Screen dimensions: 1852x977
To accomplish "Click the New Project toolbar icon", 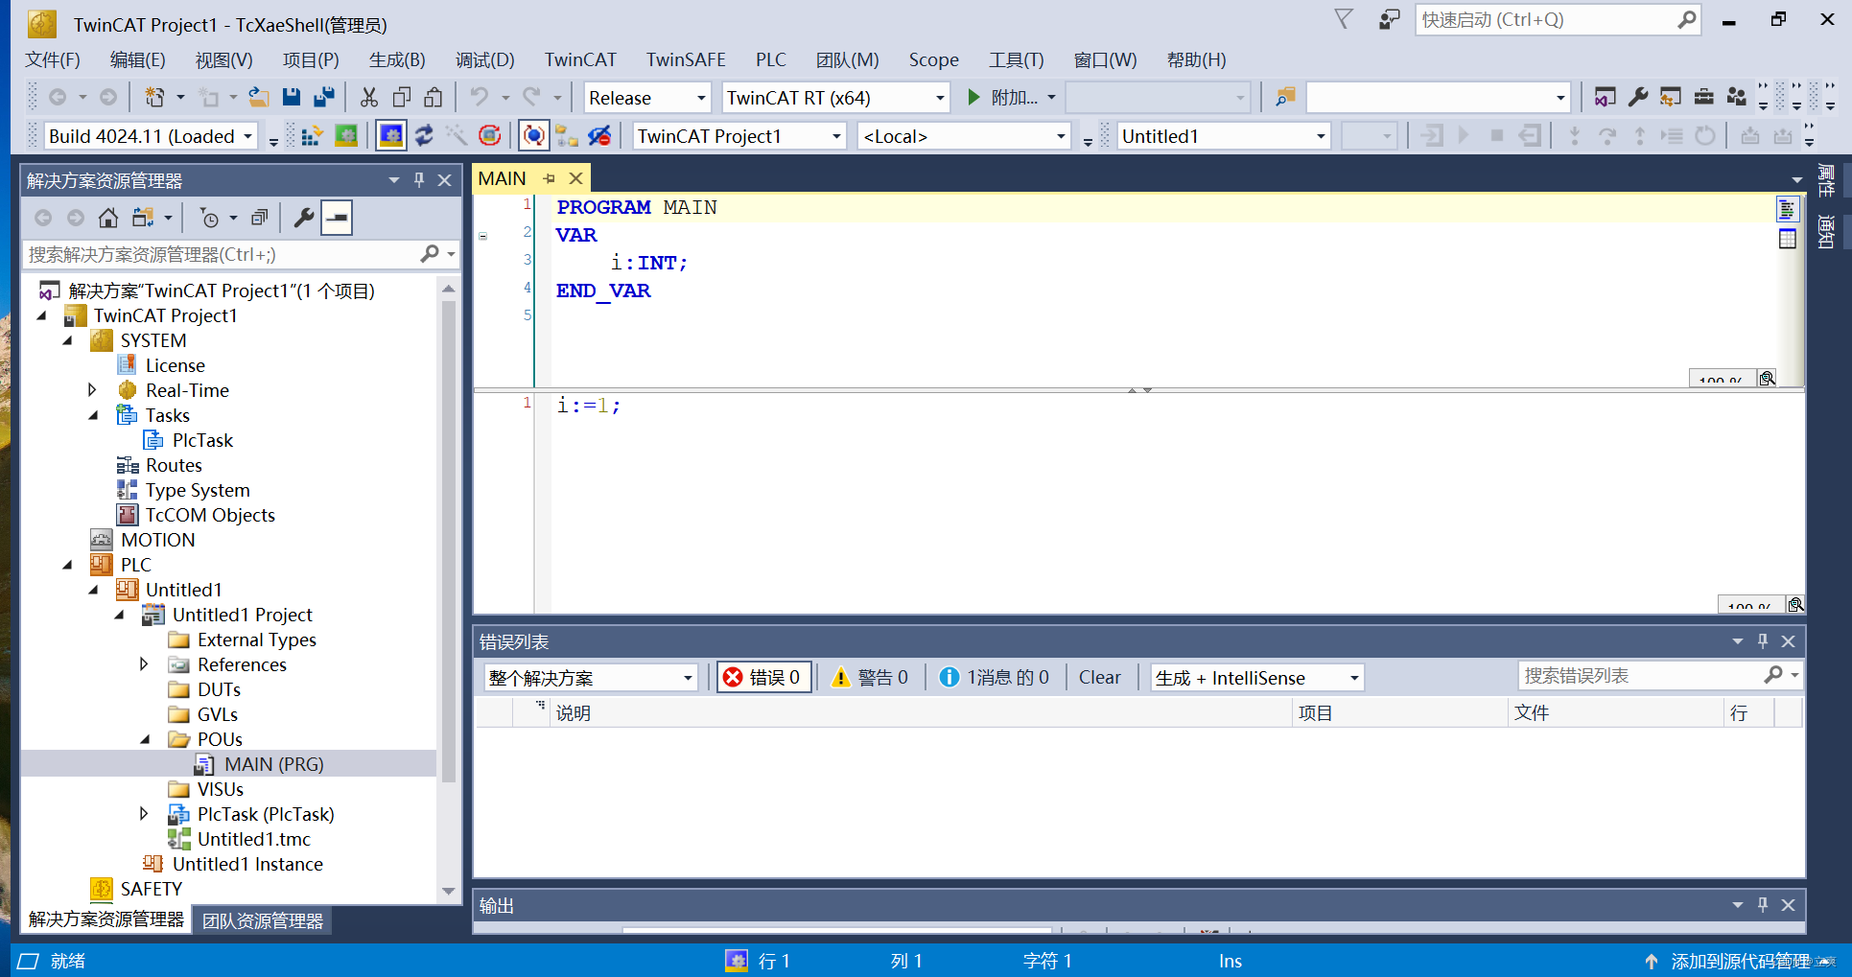I will coord(153,97).
